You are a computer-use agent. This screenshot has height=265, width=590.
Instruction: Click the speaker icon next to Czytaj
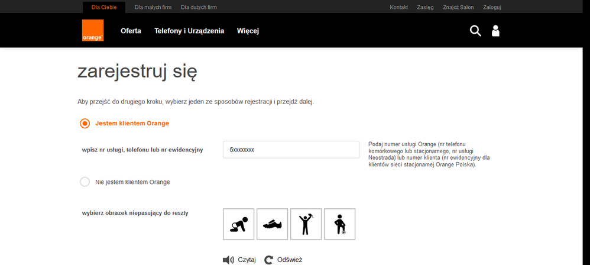click(228, 260)
